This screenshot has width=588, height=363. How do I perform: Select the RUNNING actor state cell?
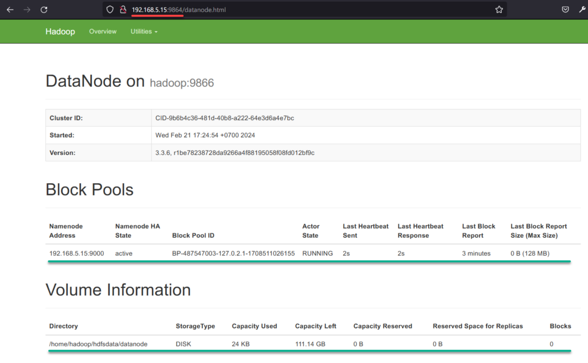[x=318, y=253]
